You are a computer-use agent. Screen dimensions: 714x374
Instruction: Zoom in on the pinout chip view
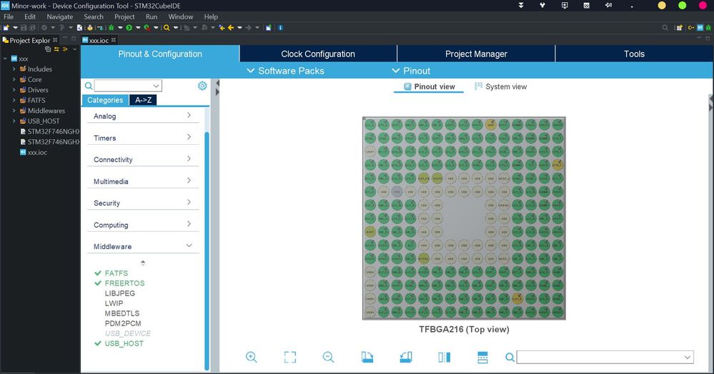coord(252,357)
